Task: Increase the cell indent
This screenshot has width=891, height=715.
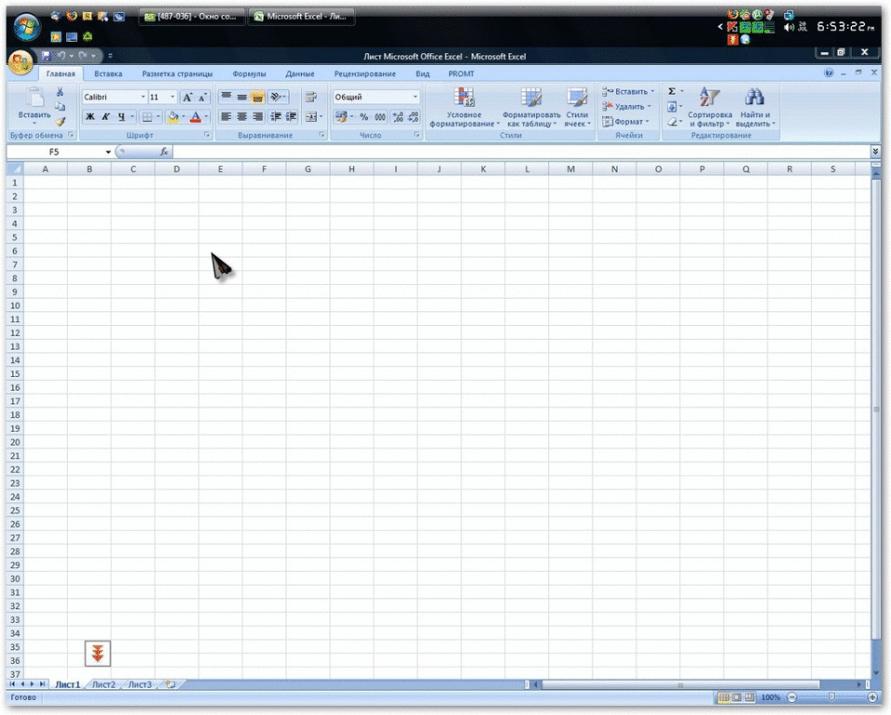Action: click(291, 116)
